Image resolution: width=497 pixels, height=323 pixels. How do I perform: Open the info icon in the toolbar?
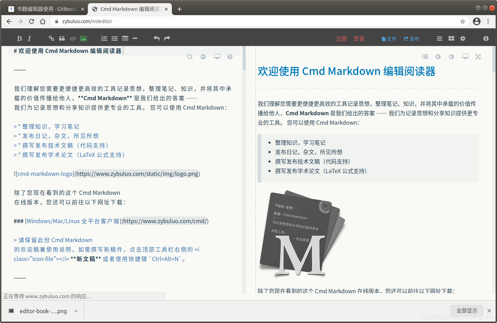point(486,39)
